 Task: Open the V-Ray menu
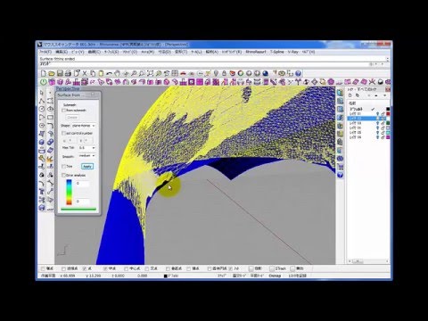292,52
